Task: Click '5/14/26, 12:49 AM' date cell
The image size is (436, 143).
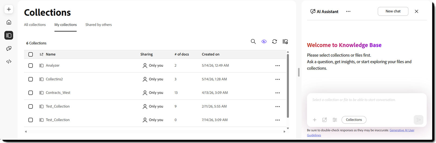Action: (215, 65)
